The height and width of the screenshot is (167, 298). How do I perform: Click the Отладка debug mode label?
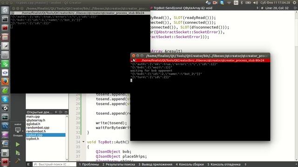(x=18, y=135)
